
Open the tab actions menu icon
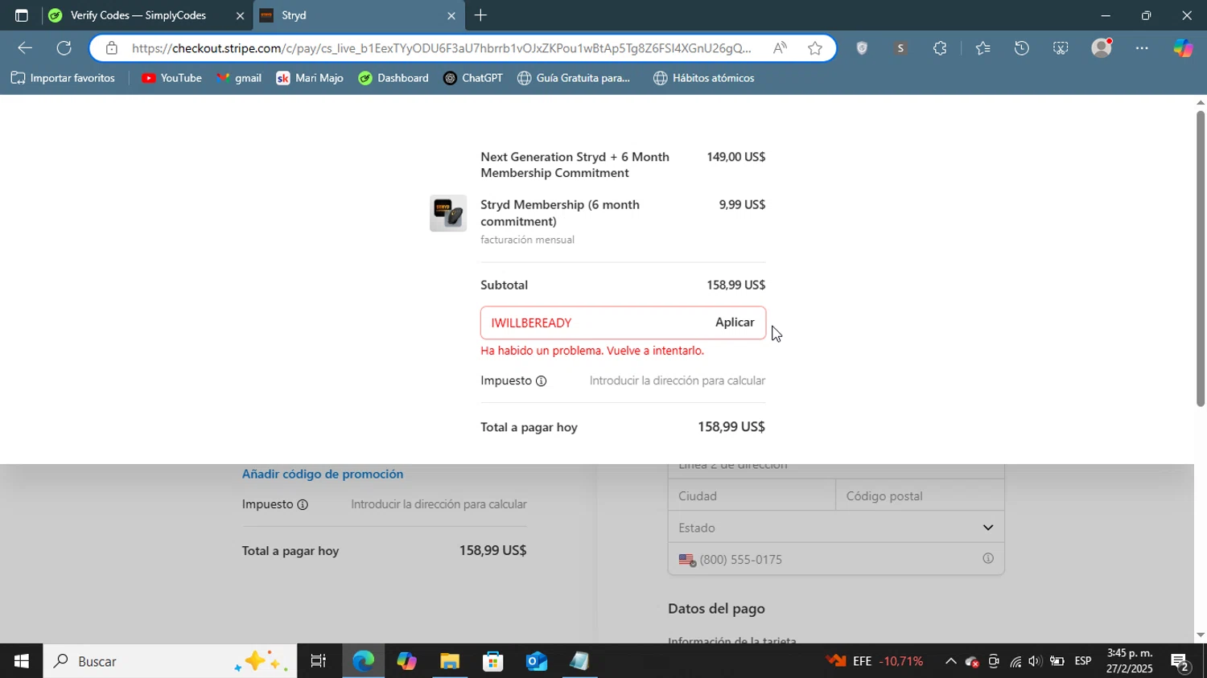tap(22, 15)
